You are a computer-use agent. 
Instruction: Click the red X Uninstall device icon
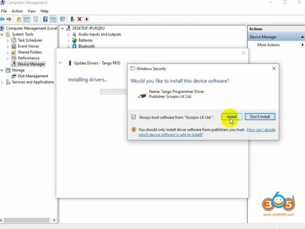pyautogui.click(x=79, y=19)
